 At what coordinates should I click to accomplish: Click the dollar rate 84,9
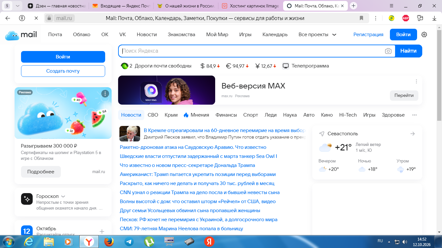click(x=210, y=66)
